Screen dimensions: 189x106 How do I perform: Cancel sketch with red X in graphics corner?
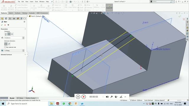click(184, 19)
